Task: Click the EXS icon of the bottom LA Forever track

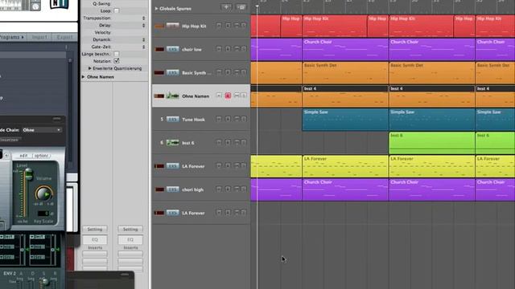Action: pos(172,213)
